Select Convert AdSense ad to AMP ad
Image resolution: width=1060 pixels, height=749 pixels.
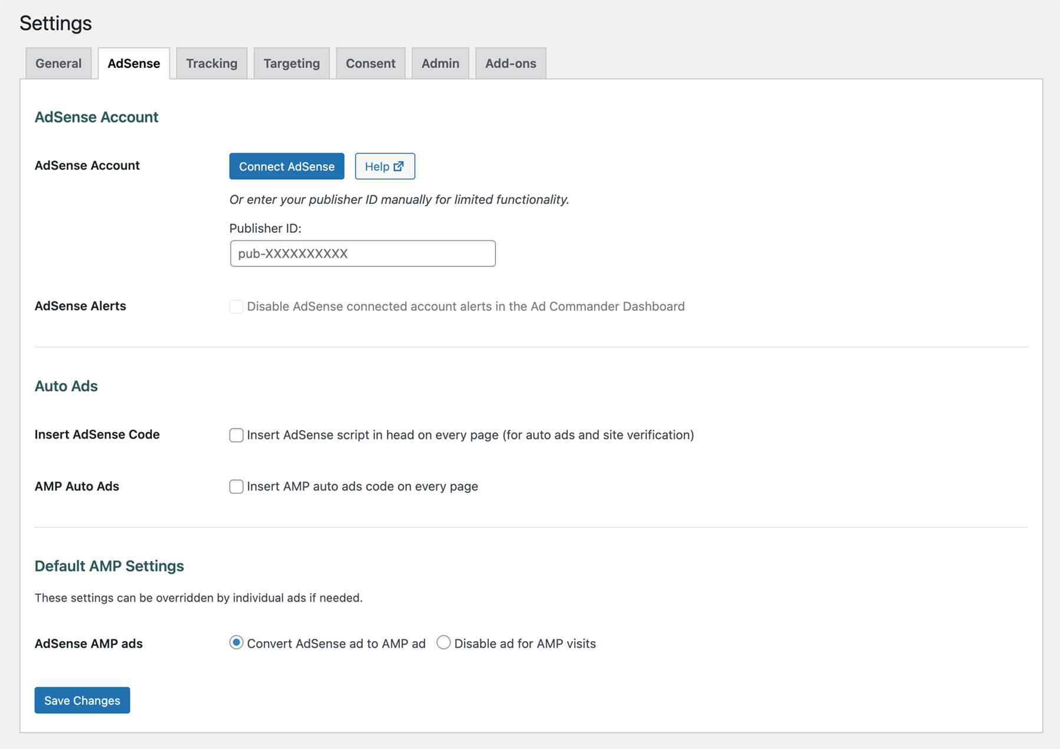point(236,642)
